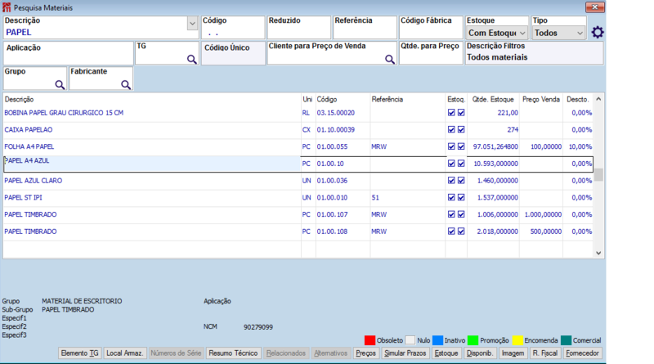Viewport: 654px width, 364px height.
Task: Click the Código Único field
Action: [x=233, y=53]
